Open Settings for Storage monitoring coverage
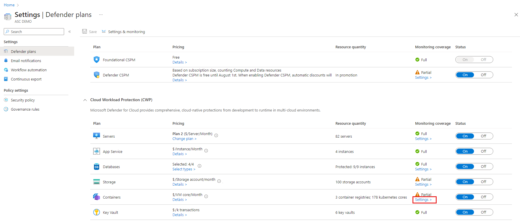This screenshot has height=223, width=520. pyautogui.click(x=423, y=184)
